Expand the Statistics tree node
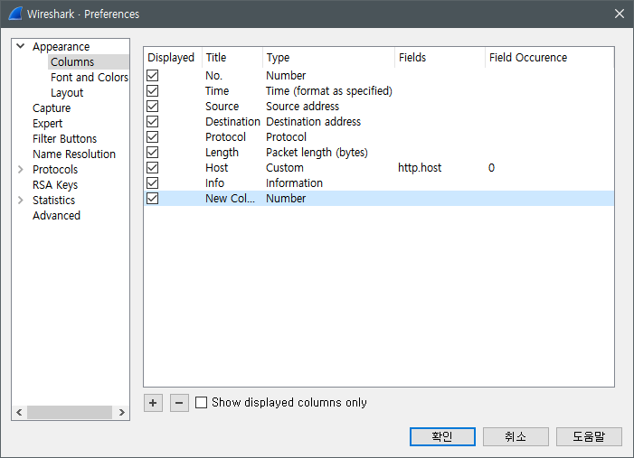The width and height of the screenshot is (634, 458). point(21,201)
